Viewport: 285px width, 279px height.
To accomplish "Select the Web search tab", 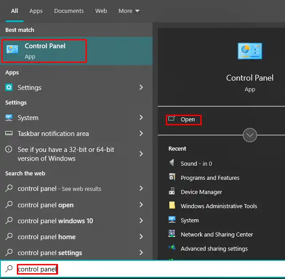I will coord(101,11).
